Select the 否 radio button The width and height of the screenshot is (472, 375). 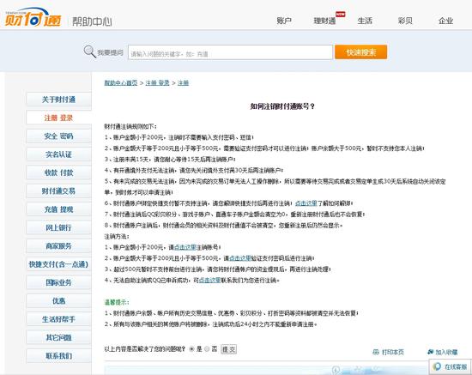tap(207, 349)
